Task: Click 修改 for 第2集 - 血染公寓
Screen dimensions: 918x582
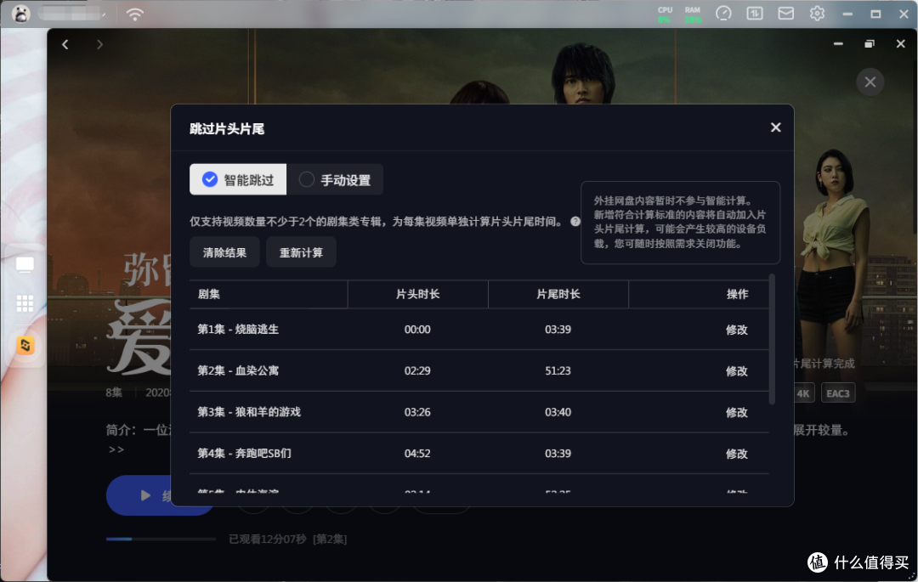Action: (x=736, y=370)
